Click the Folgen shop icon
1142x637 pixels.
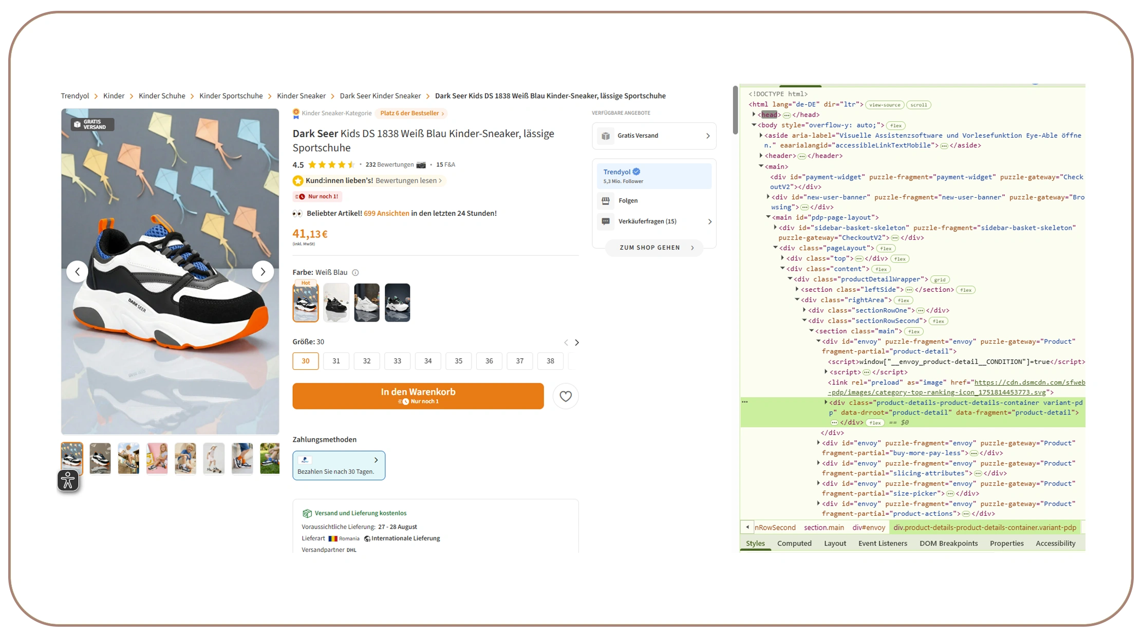pos(606,201)
